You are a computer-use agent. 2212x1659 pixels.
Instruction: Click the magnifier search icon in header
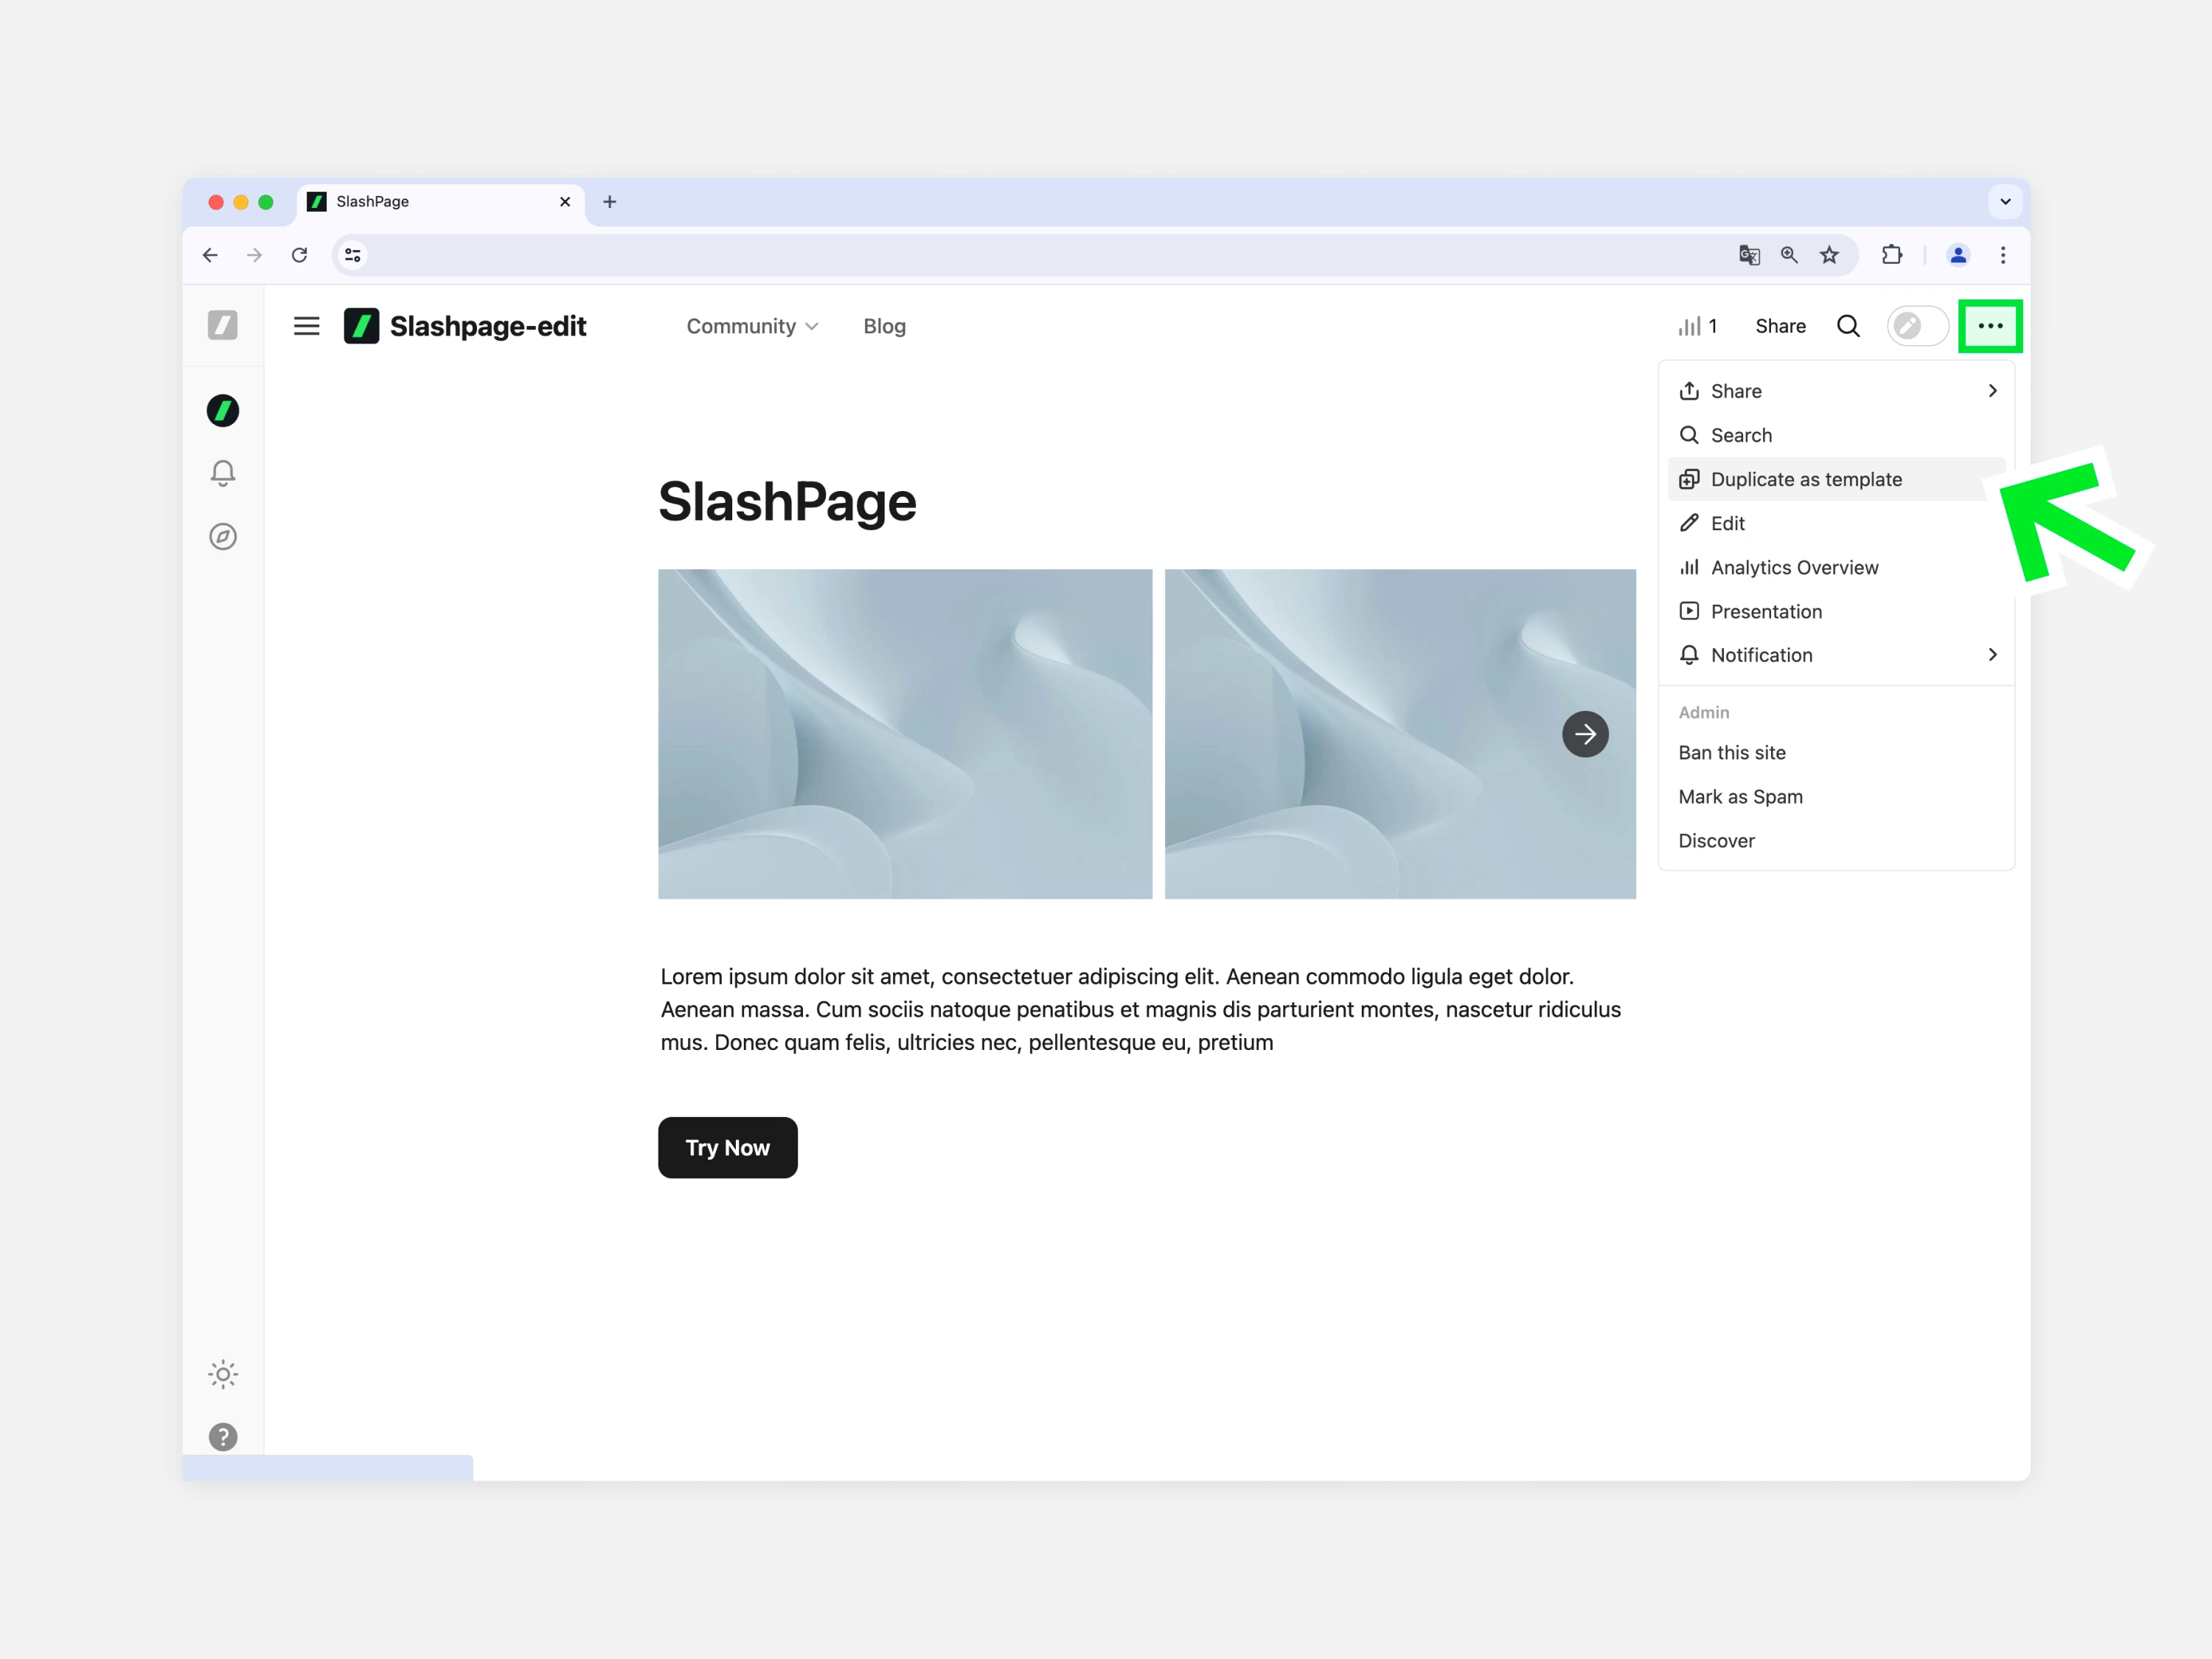[1848, 326]
